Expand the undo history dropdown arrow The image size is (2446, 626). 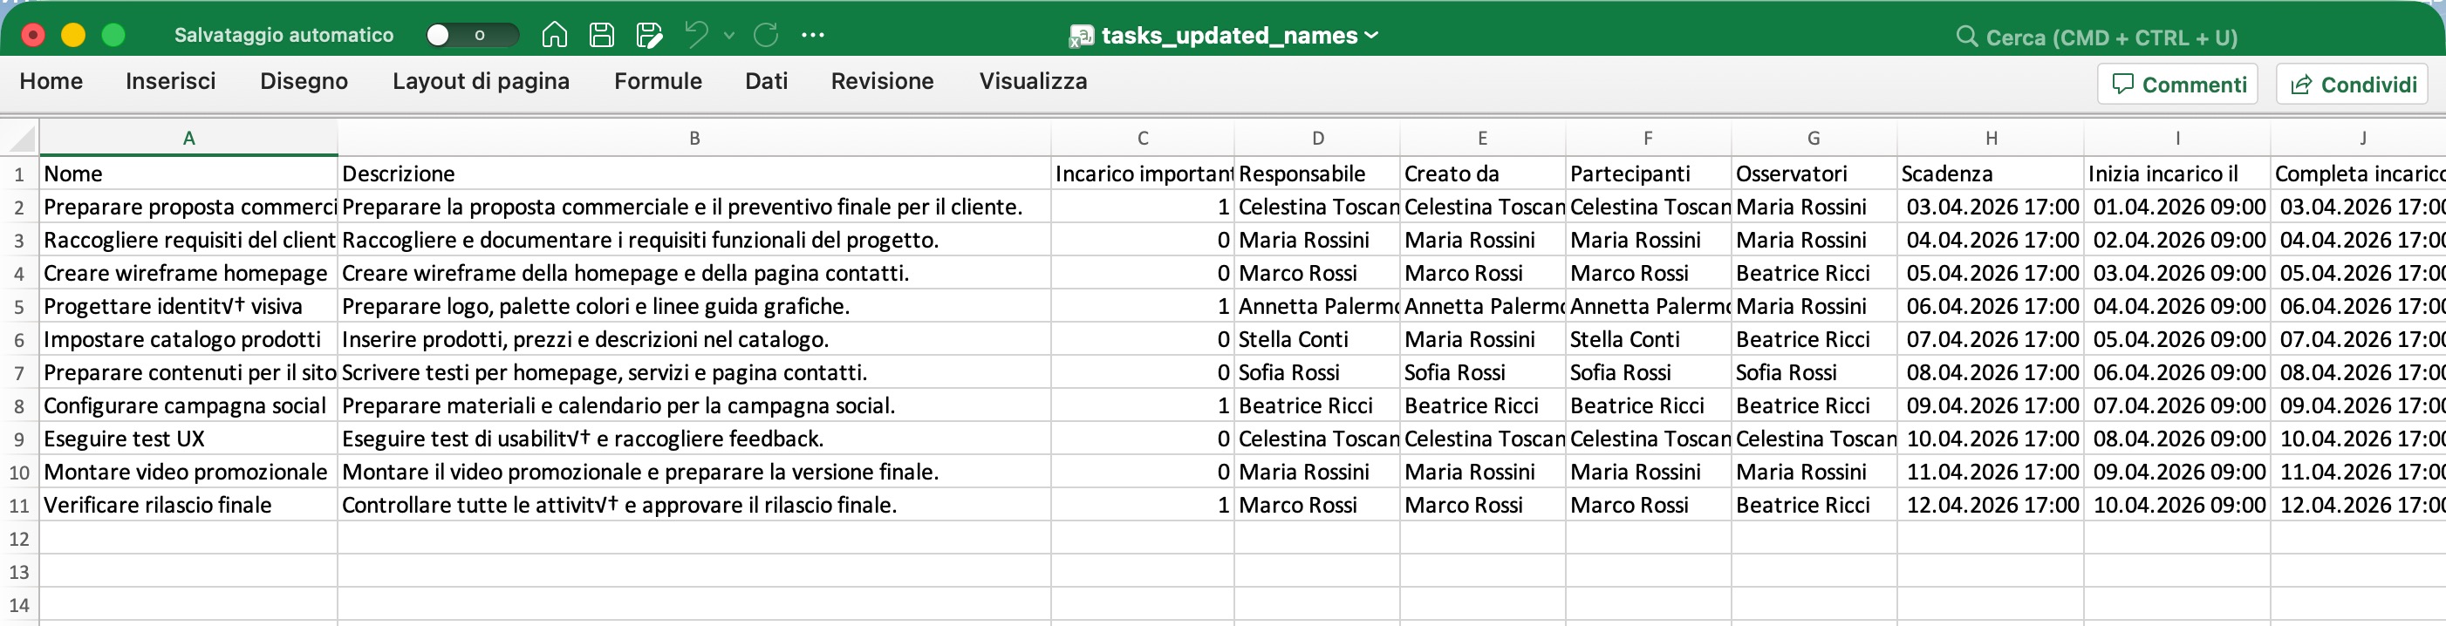[729, 35]
